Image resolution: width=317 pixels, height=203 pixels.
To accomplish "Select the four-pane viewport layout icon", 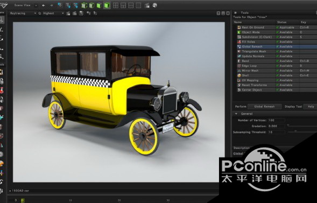I will point(116,5).
